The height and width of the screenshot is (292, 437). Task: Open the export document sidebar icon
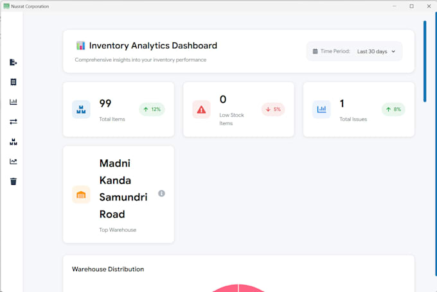pyautogui.click(x=13, y=62)
